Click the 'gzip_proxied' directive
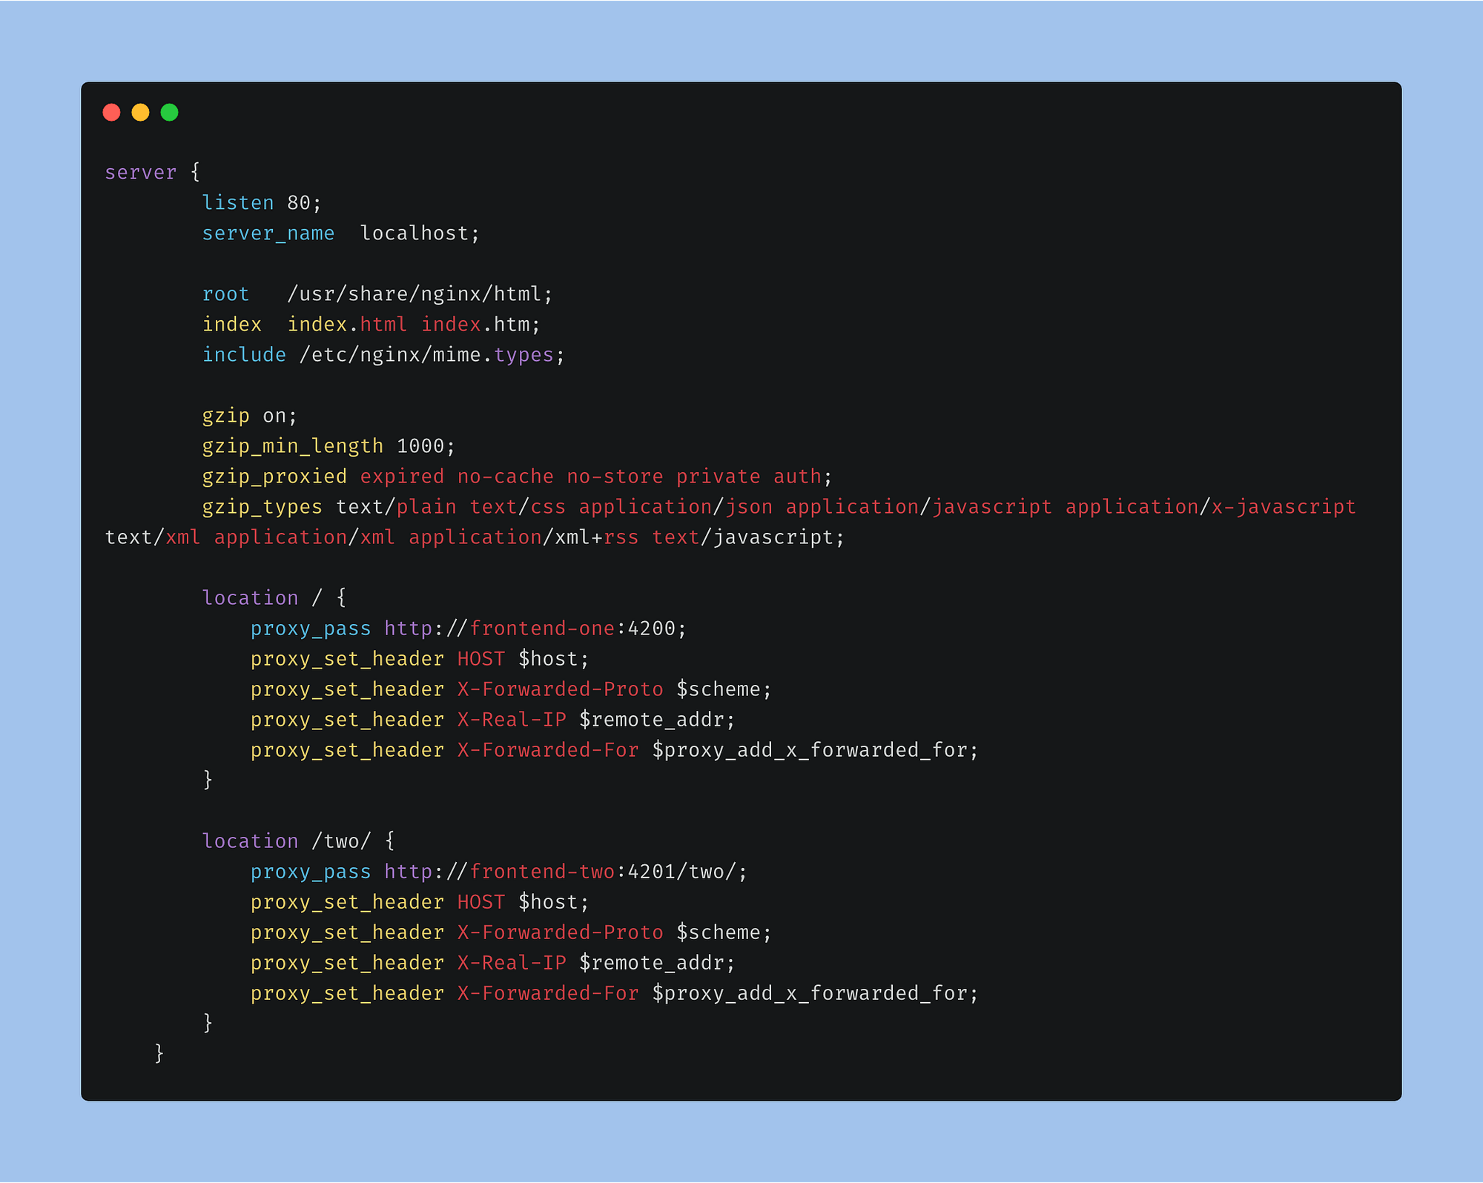Viewport: 1483px width, 1183px height. click(274, 477)
